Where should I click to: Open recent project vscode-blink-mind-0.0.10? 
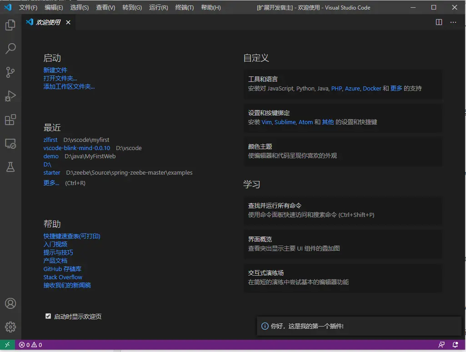(x=77, y=148)
